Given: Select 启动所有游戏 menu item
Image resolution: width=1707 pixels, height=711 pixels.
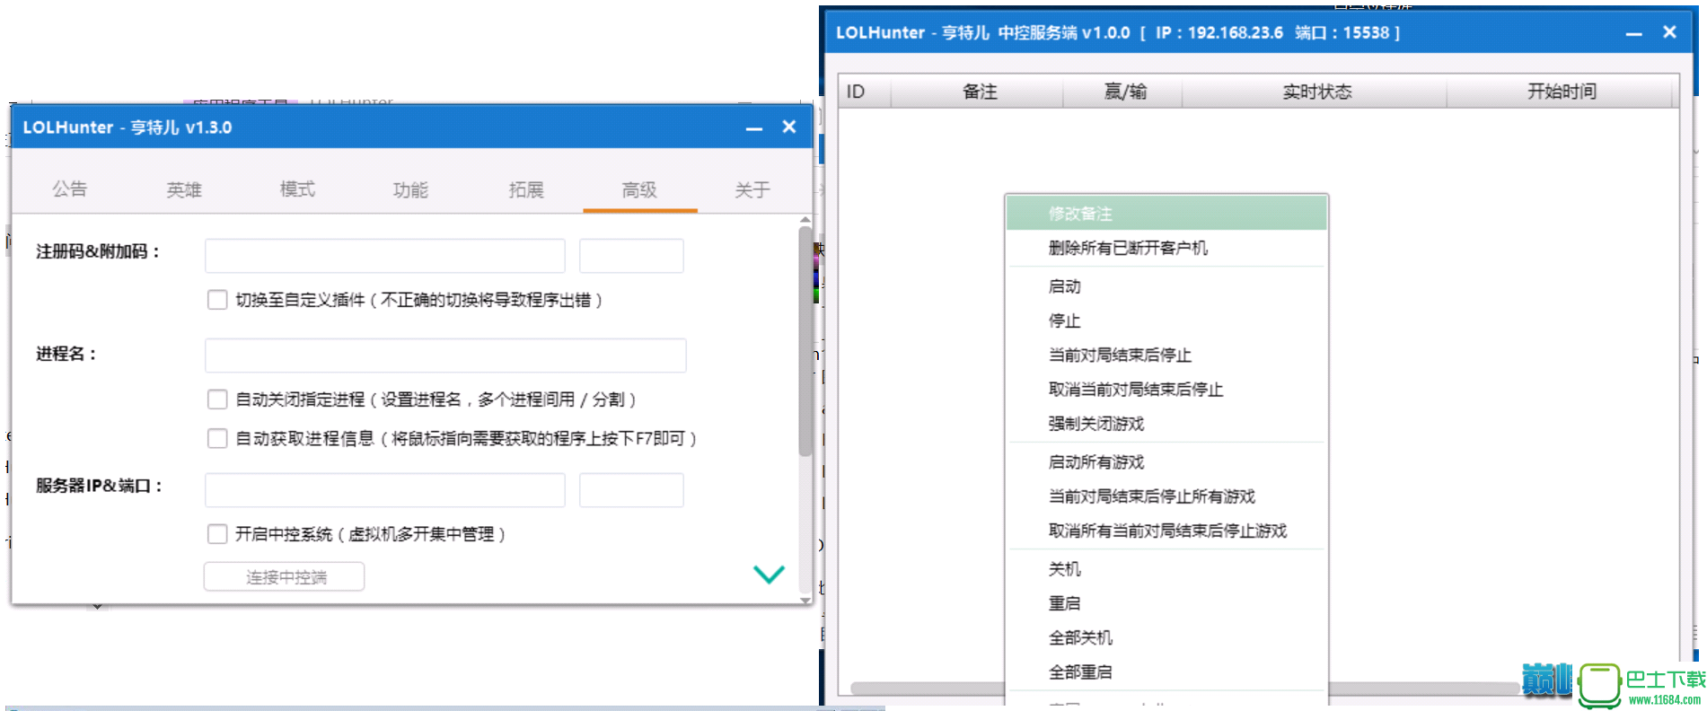Looking at the screenshot, I should coord(1166,462).
